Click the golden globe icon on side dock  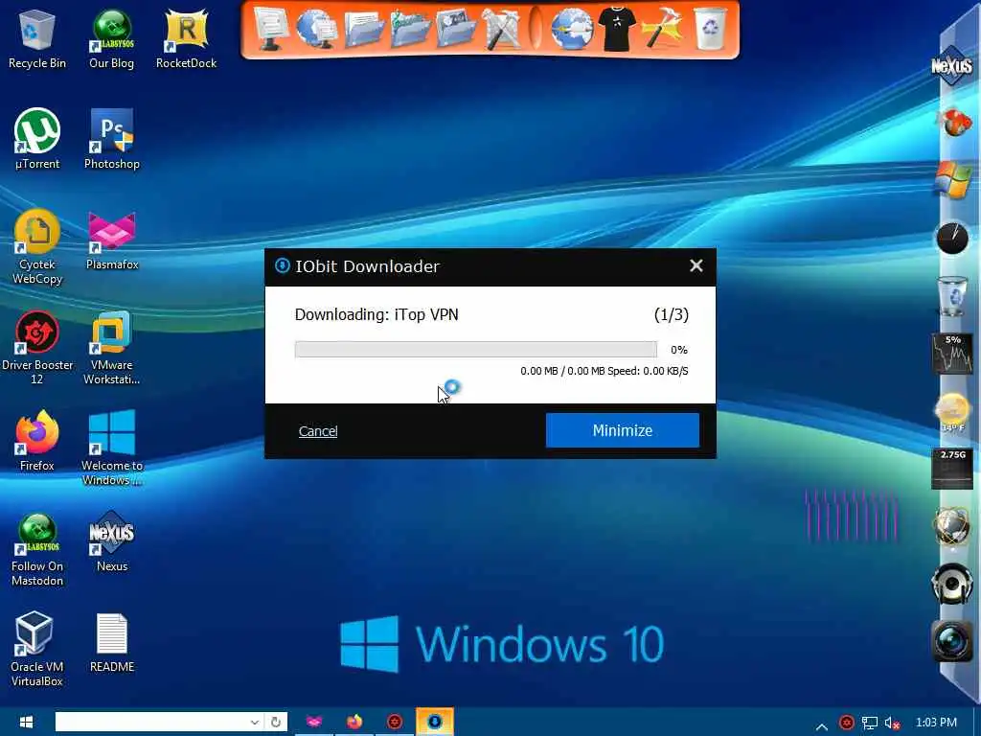952,526
